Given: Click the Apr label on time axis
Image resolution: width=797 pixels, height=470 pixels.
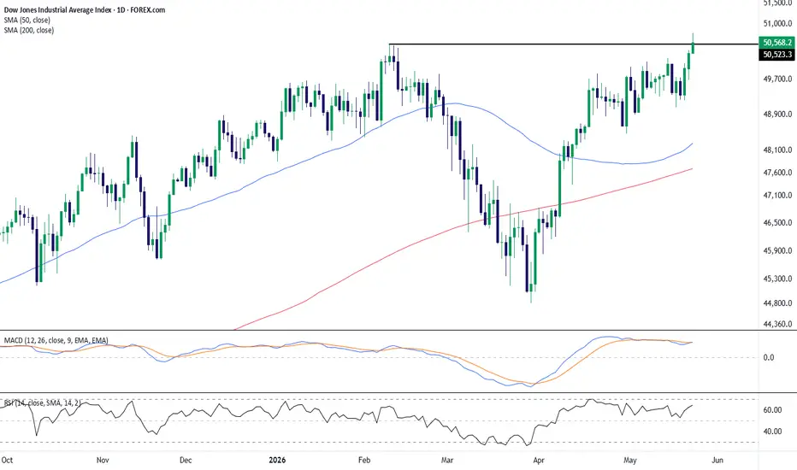Looking at the screenshot, I should (x=538, y=460).
